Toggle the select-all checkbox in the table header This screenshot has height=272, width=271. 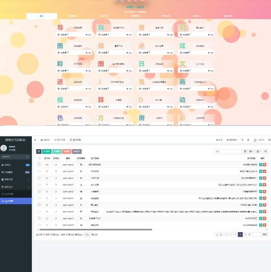pos(39,158)
